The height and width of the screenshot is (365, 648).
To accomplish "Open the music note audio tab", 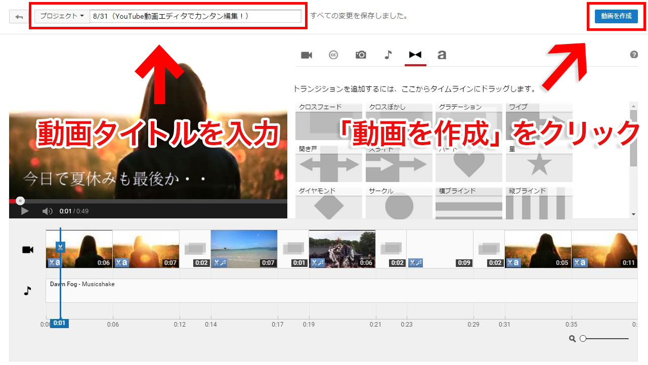I will point(388,55).
